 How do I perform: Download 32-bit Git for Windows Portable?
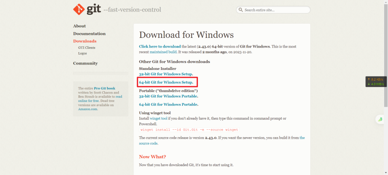[x=168, y=96]
